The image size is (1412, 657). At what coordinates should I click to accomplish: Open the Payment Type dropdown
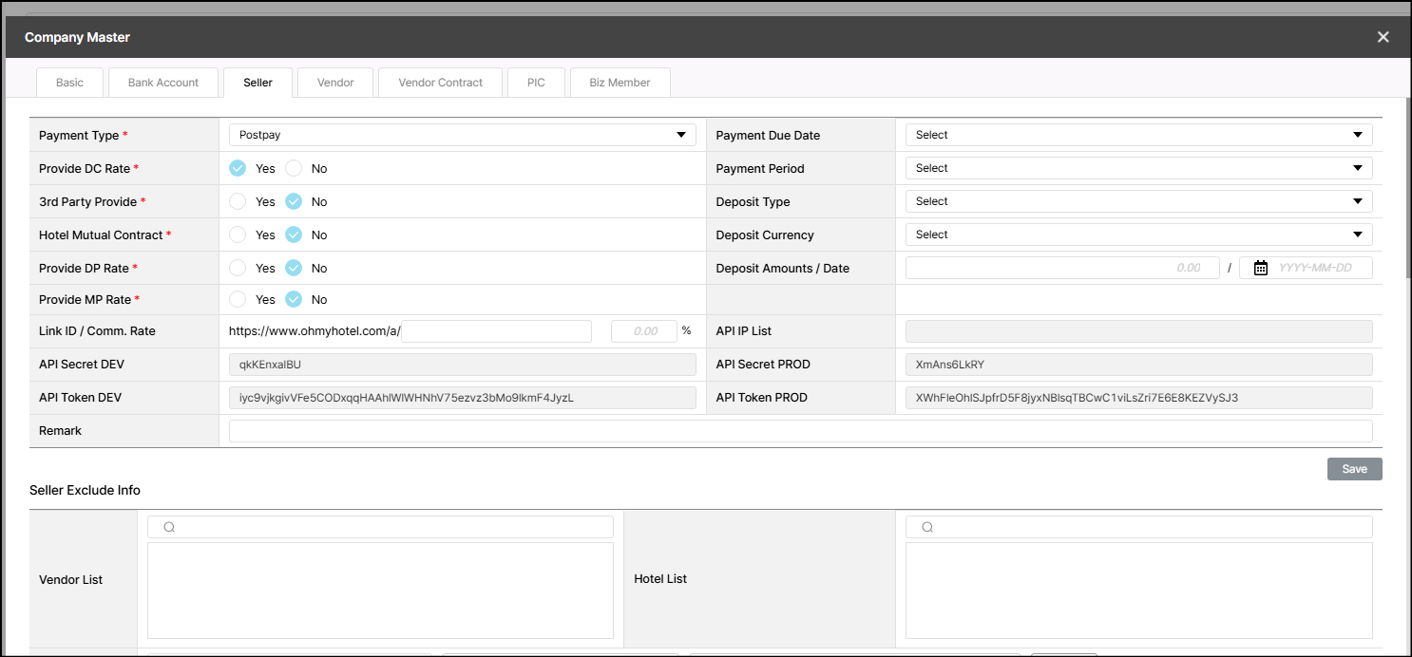(x=462, y=136)
